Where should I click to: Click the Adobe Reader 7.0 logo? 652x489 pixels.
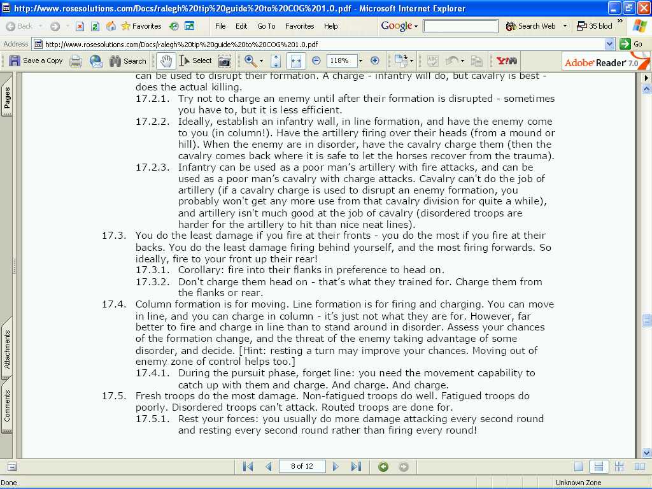[606, 62]
